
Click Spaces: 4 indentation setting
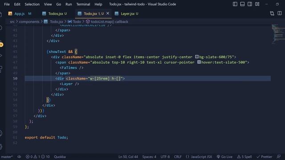tap(149, 157)
